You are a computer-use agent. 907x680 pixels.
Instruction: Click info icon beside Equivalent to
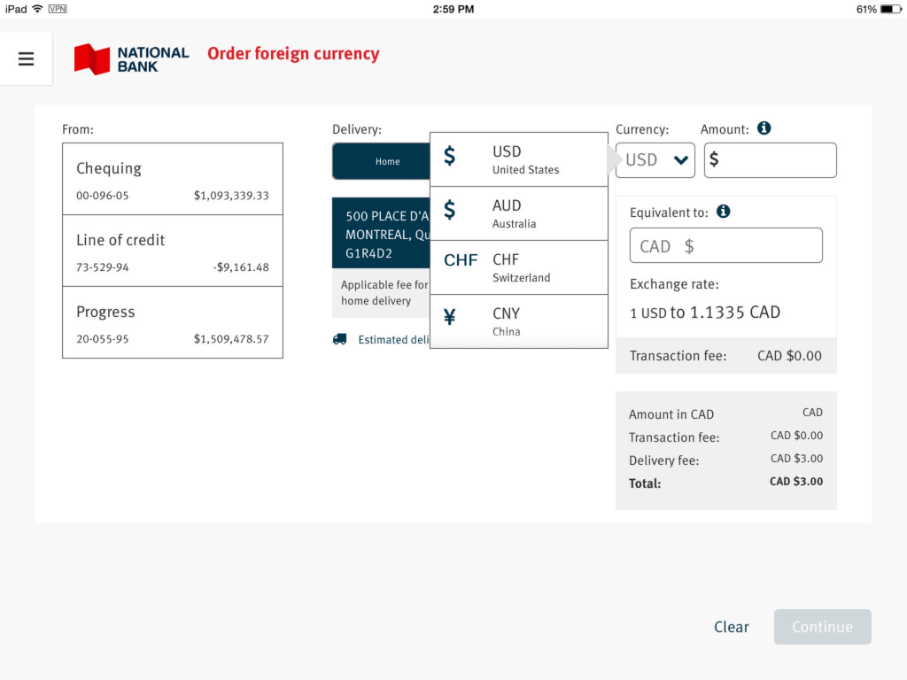point(723,212)
